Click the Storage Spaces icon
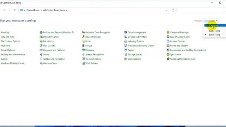 126,54
